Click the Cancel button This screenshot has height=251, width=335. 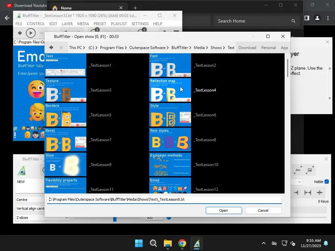[x=263, y=210]
